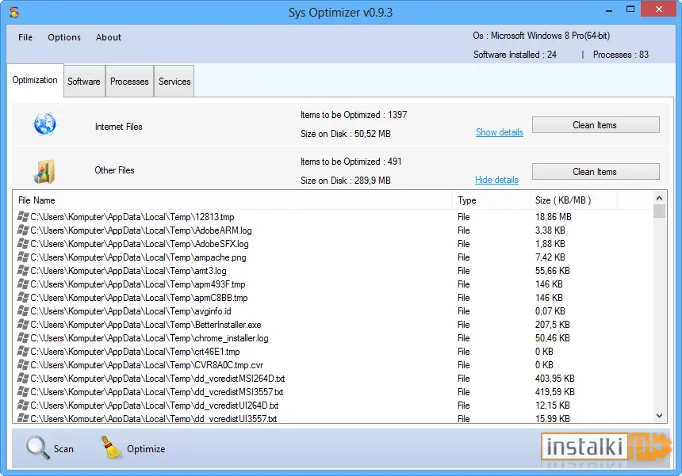Click the Type column header

point(491,200)
